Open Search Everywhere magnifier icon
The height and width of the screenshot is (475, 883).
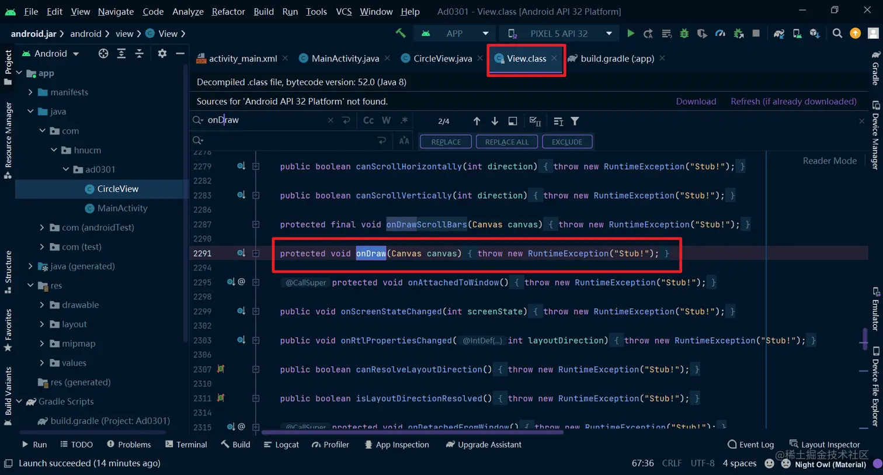837,33
